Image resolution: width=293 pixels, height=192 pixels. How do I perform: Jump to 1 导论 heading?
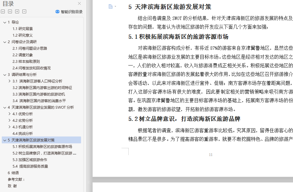[13, 22]
